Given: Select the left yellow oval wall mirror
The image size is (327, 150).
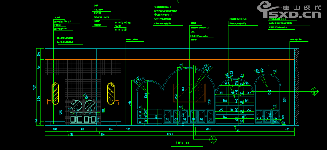Looking at the screenshot, I should [x=55, y=93].
